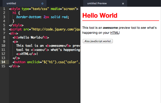Click '<i>see</i>' on line 11
The width and height of the screenshot is (161, 103).
[x=40, y=50]
